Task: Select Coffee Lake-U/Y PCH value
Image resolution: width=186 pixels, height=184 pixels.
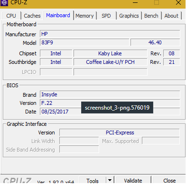Action: [x=110, y=62]
